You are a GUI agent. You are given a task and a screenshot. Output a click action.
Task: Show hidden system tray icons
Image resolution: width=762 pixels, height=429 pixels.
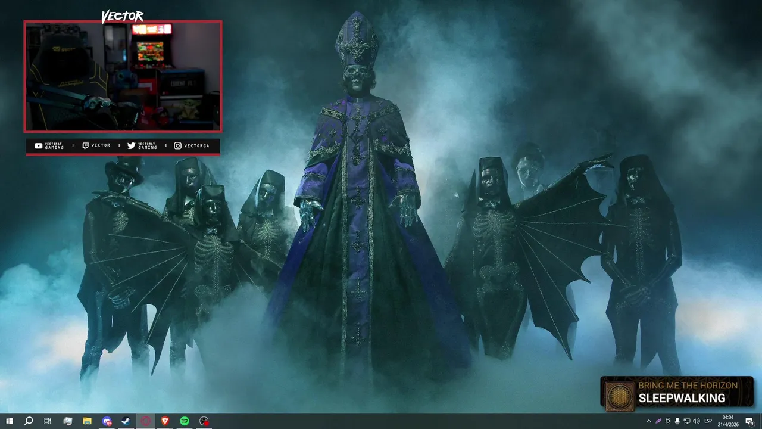649,421
